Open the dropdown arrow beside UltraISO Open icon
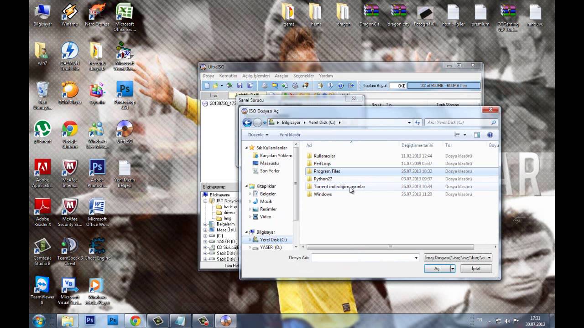This screenshot has width=584, height=328. (222, 86)
